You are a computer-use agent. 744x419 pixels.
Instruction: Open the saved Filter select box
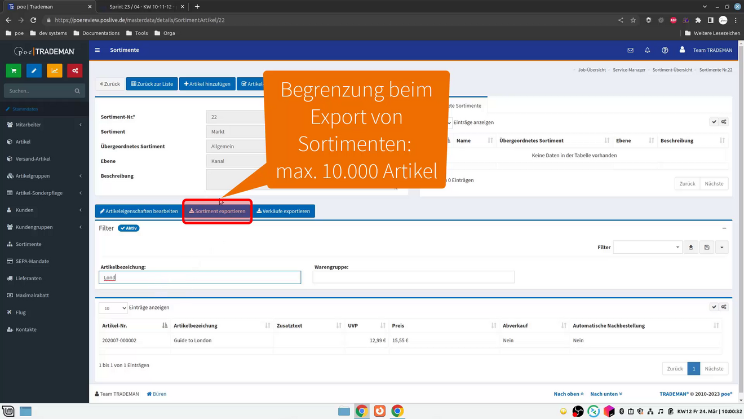point(648,247)
